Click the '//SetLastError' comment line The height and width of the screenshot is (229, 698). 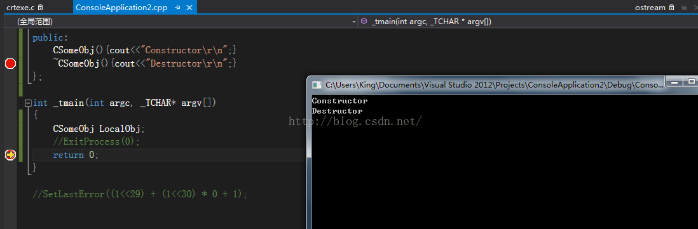click(x=140, y=194)
